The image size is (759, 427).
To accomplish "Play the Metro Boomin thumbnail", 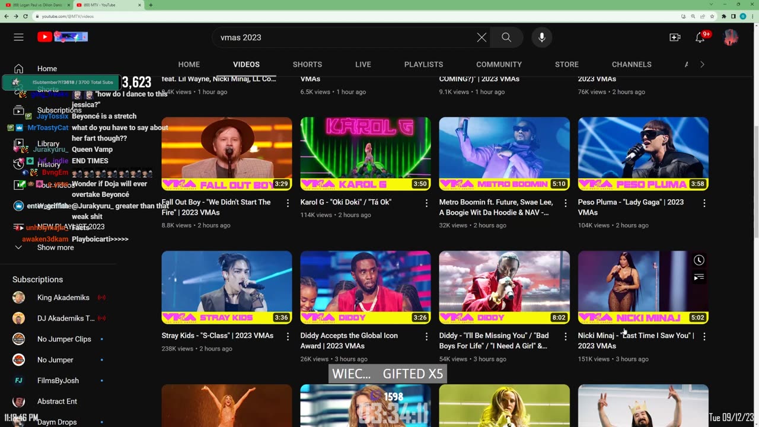I will click(504, 154).
